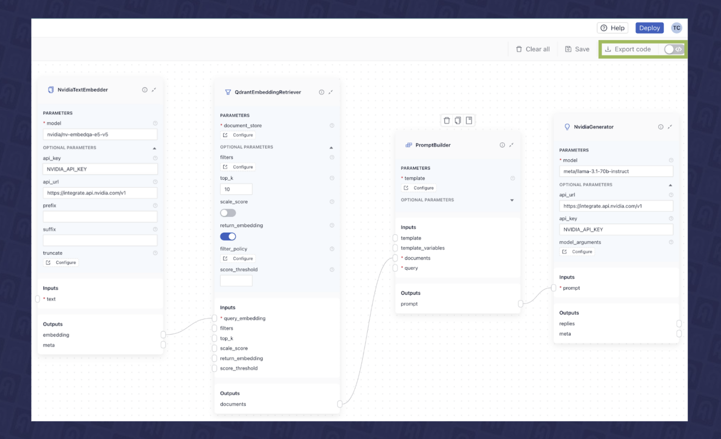Collapse the QdrantEmbeddingRetriever node via its shrink icon
The image size is (721, 439).
point(331,92)
